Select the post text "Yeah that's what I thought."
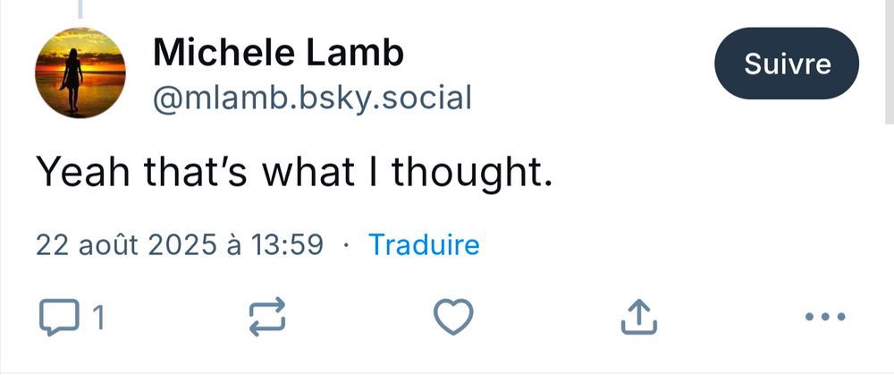Image resolution: width=894 pixels, height=375 pixels. (294, 173)
